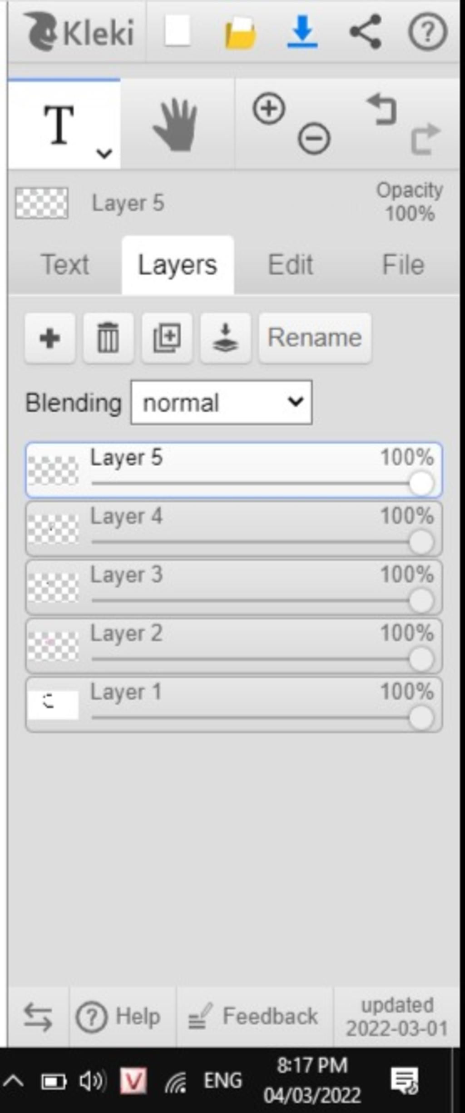Image resolution: width=465 pixels, height=1113 pixels.
Task: Click the Rename button
Action: click(x=315, y=338)
